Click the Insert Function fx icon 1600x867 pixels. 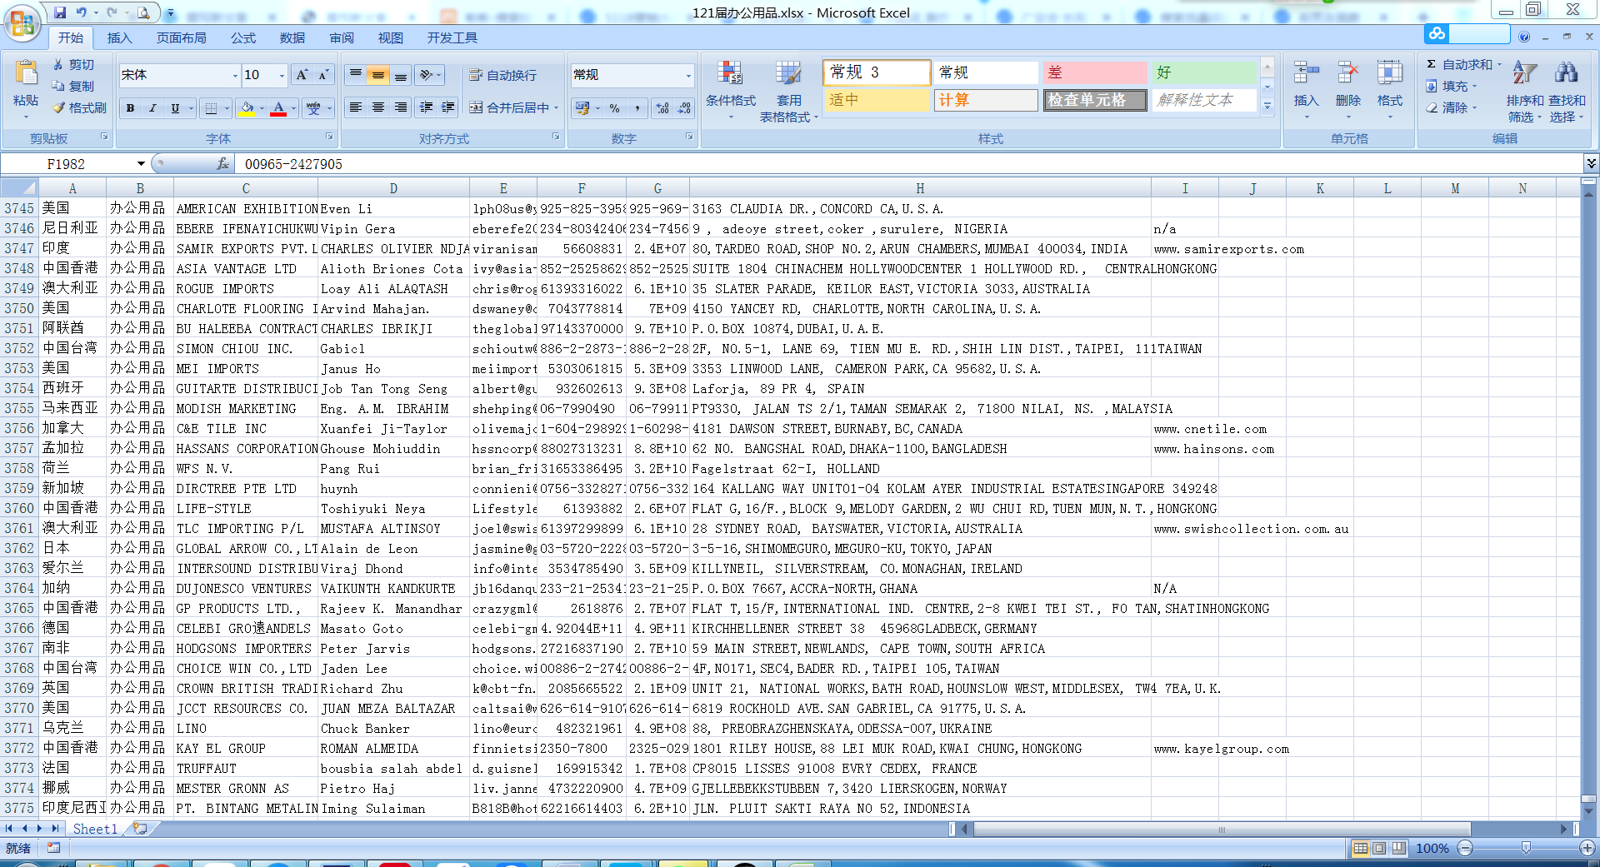pos(222,164)
